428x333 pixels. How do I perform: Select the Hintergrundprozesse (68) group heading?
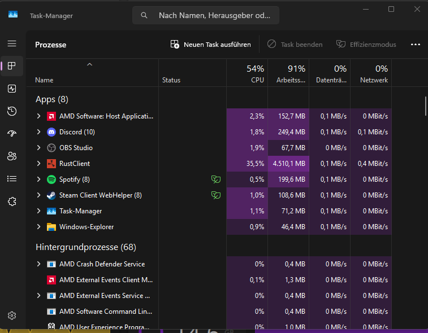pyautogui.click(x=86, y=247)
